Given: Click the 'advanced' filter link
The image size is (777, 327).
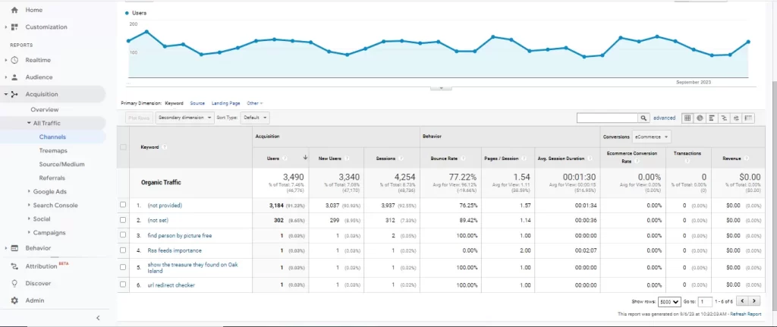Looking at the screenshot, I should click(664, 118).
